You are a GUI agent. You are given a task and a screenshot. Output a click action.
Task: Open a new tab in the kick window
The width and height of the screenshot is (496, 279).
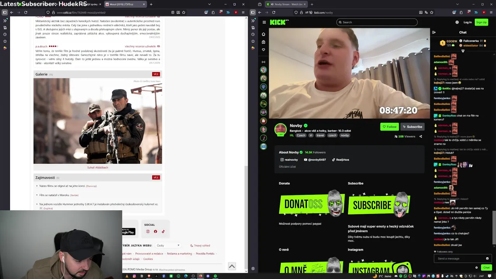point(312,4)
